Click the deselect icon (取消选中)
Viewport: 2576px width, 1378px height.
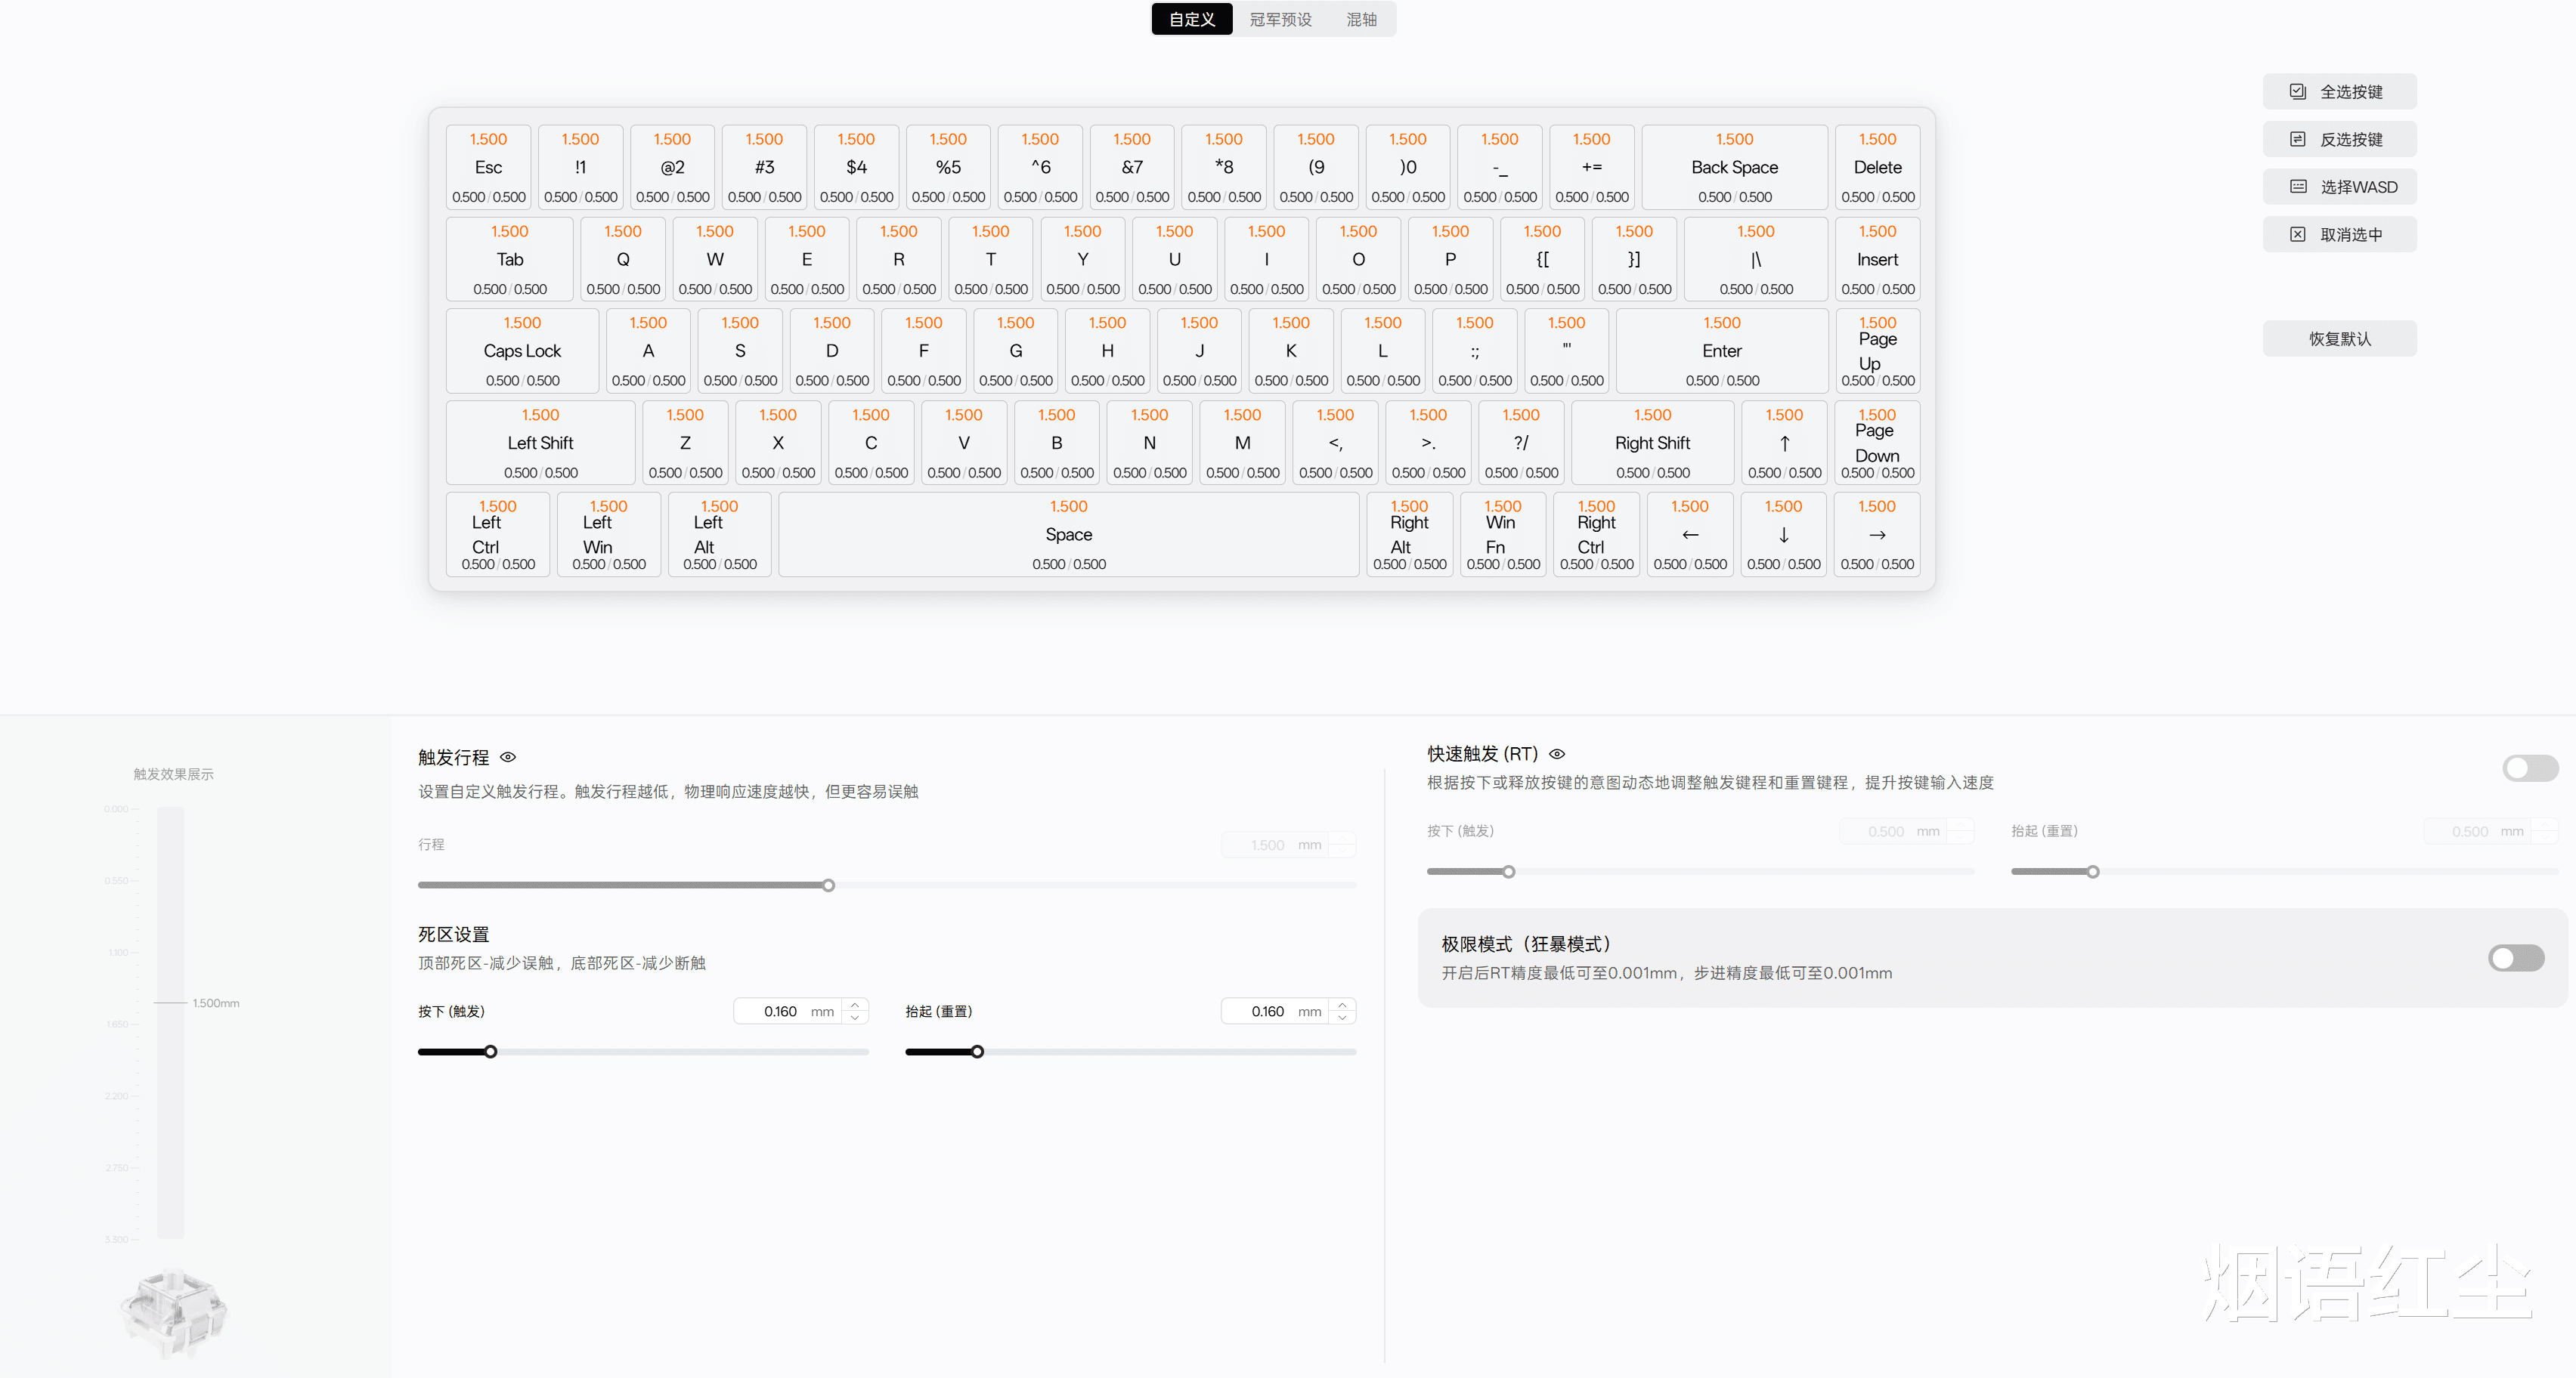pyautogui.click(x=2298, y=235)
